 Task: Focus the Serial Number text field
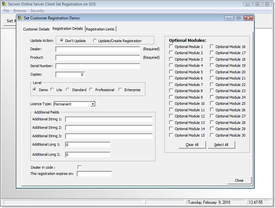click(x=98, y=66)
